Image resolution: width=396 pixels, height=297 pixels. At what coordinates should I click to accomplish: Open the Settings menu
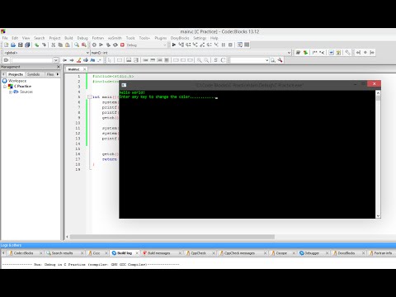(200, 38)
